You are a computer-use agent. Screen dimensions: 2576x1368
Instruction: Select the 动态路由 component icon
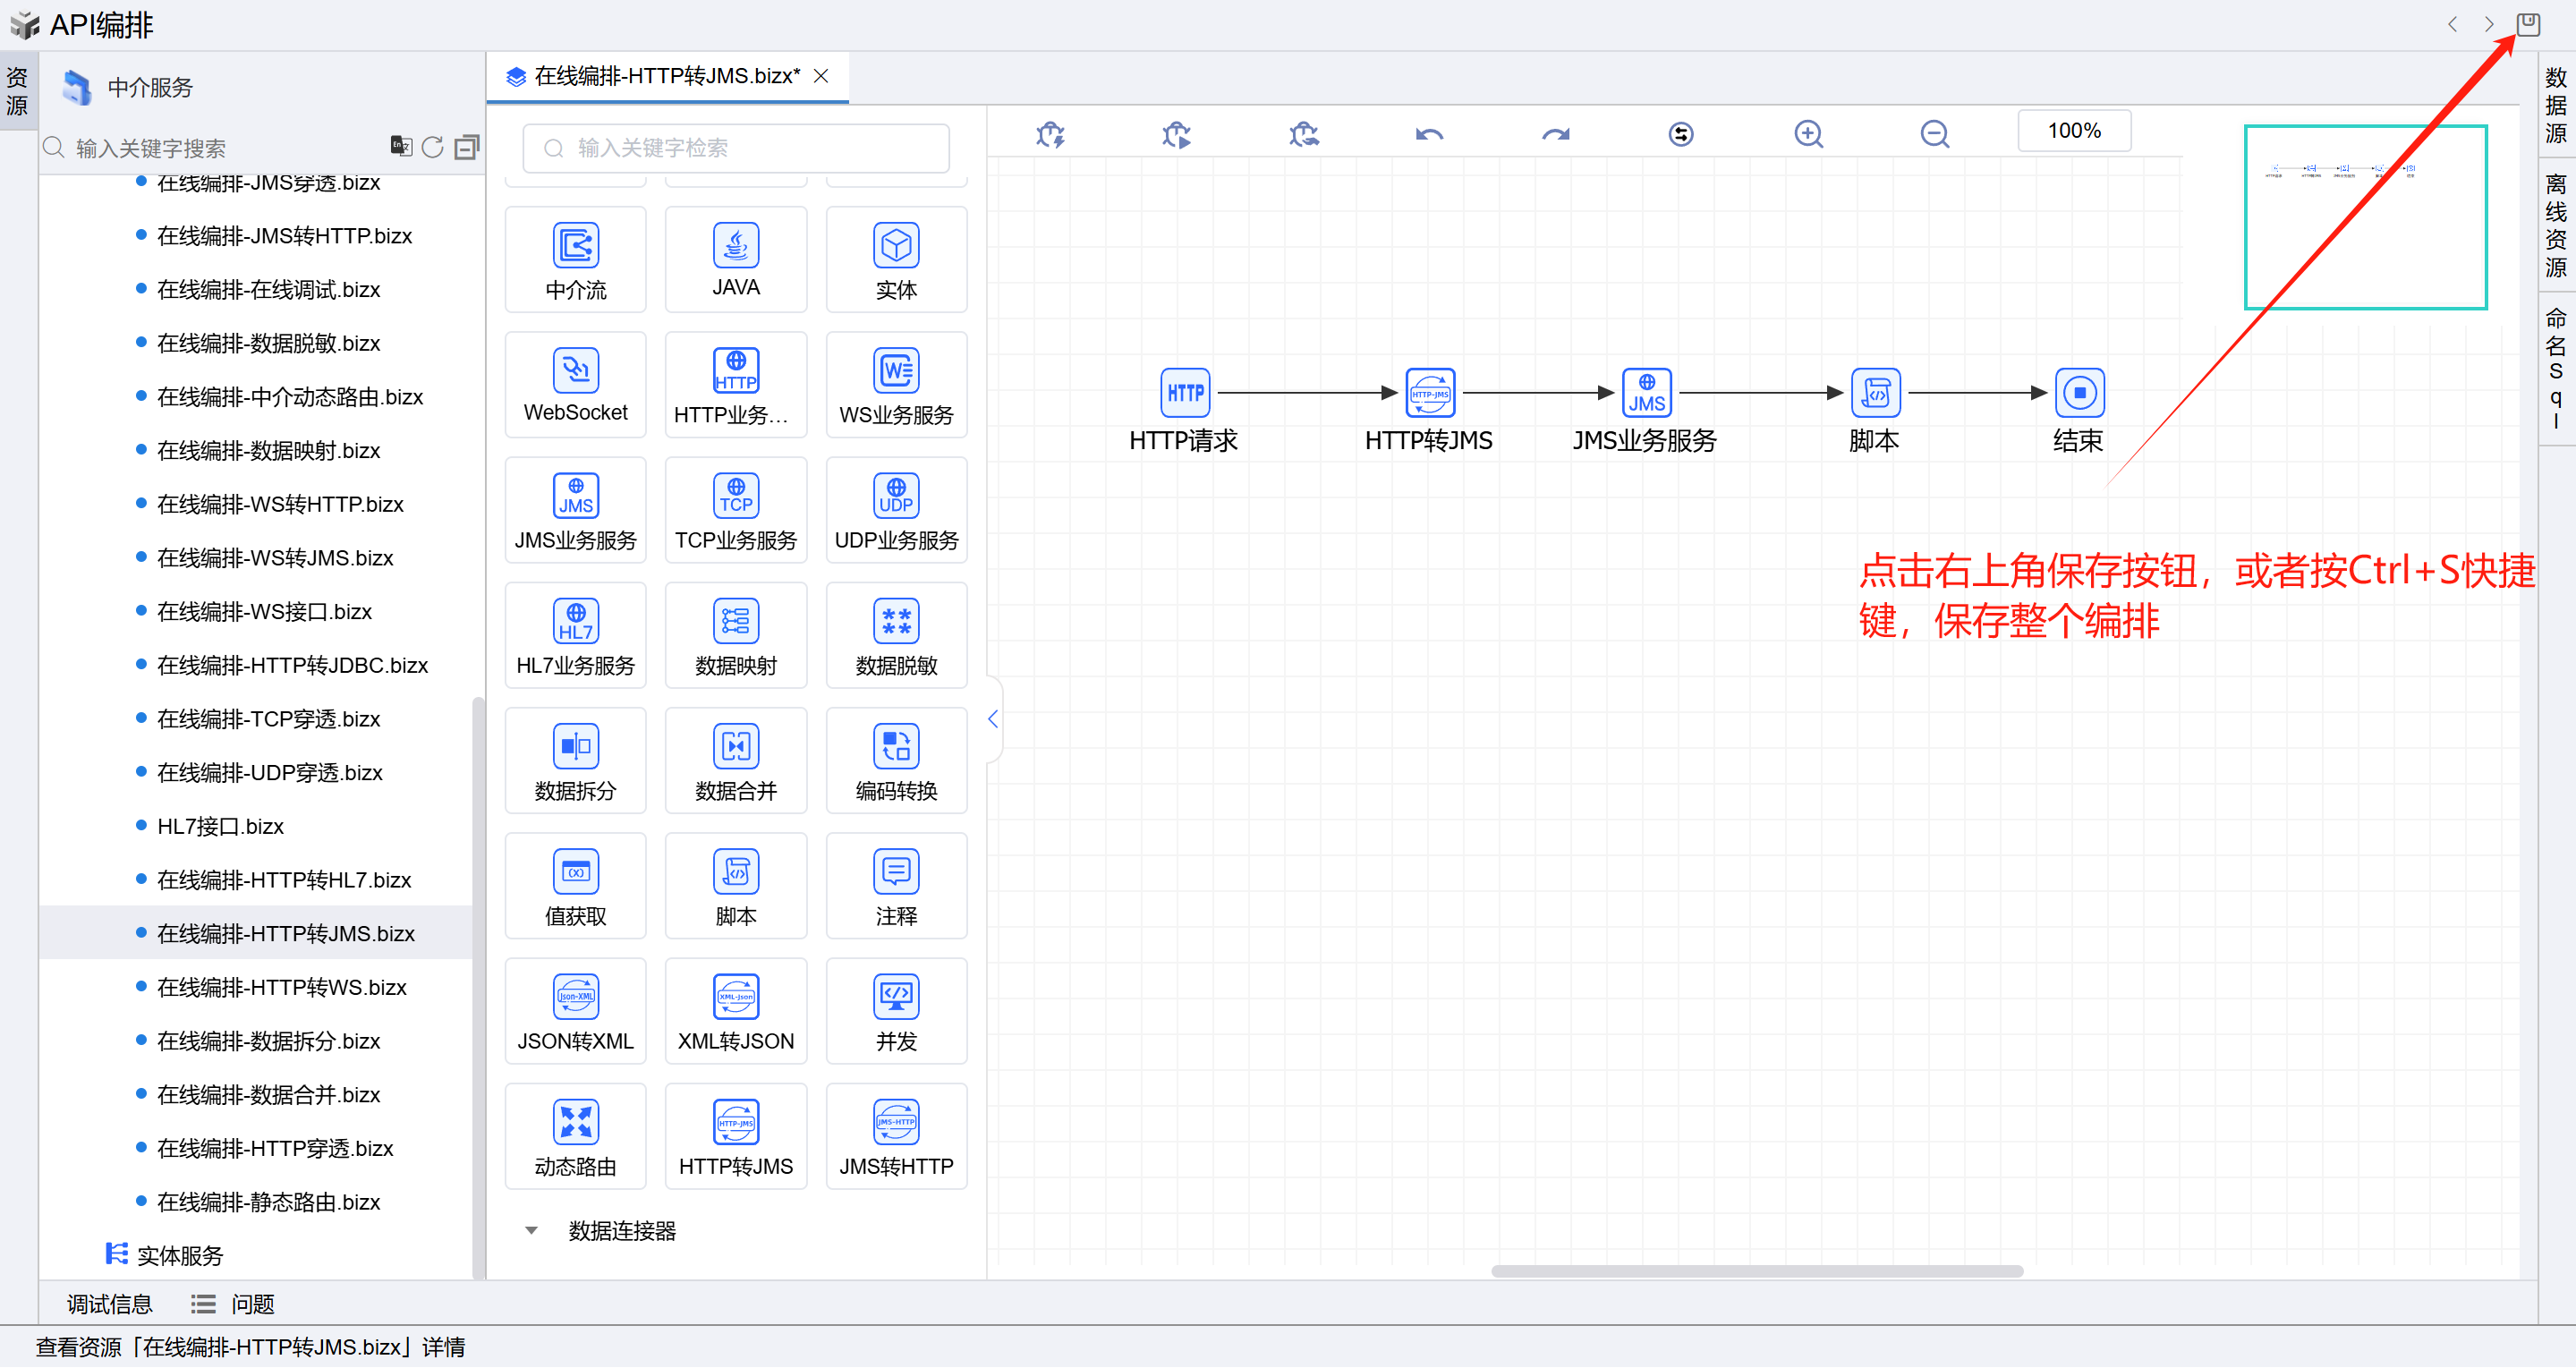point(575,1123)
